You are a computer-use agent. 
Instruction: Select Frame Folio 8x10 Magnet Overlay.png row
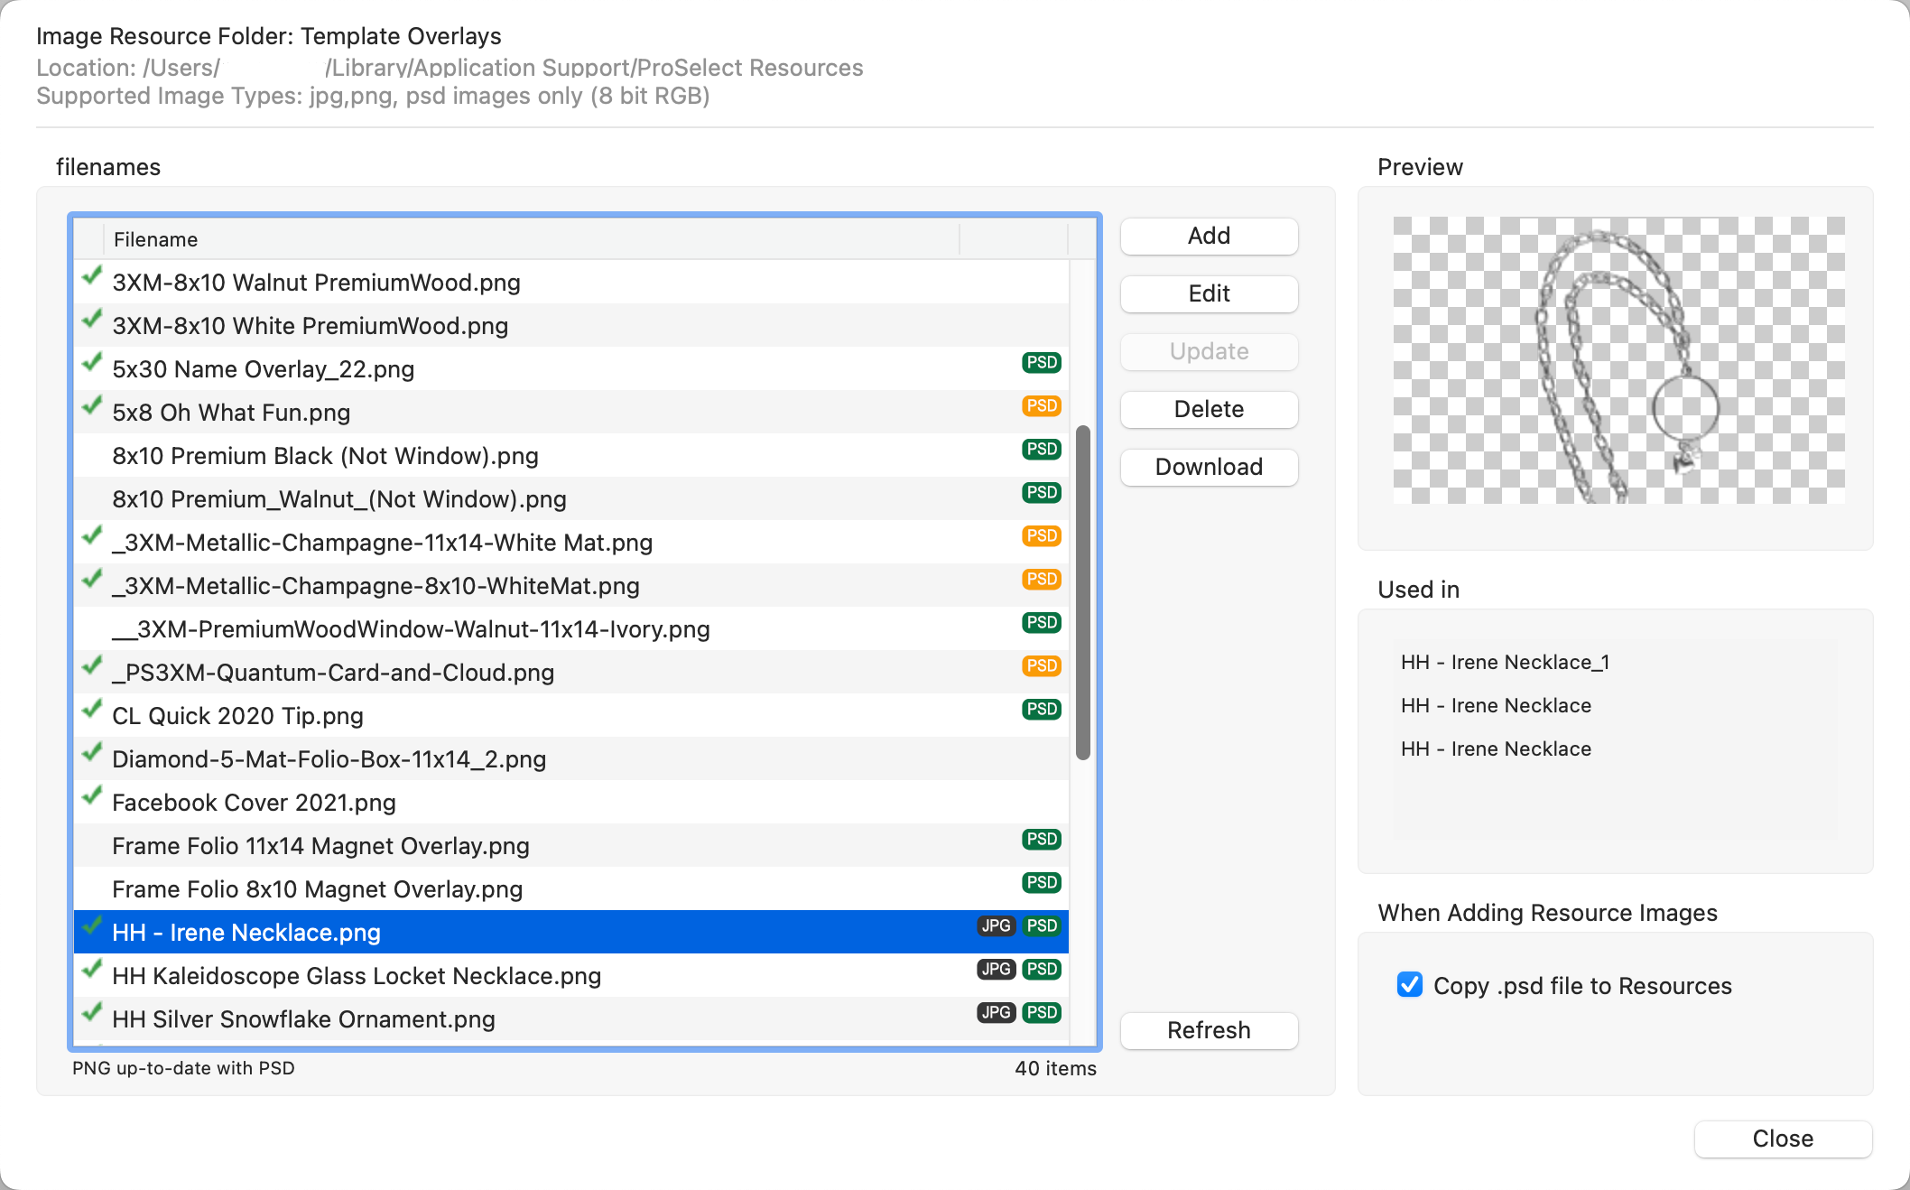coord(317,889)
